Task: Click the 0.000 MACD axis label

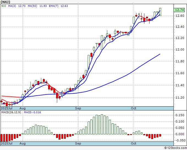Action: pyautogui.click(x=180, y=134)
